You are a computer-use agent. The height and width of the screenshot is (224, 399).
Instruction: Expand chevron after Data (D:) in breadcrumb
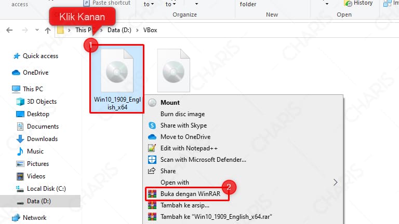137,30
